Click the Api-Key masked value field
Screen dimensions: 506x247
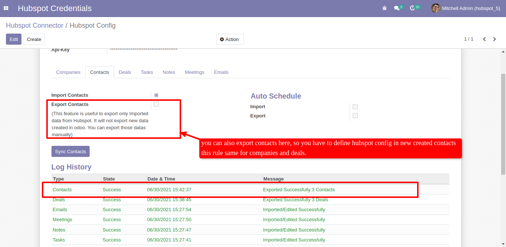click(144, 50)
